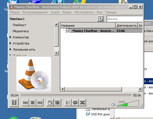Stop playback with the stop button
Viewport: 153px width, 119px height.
33,103
